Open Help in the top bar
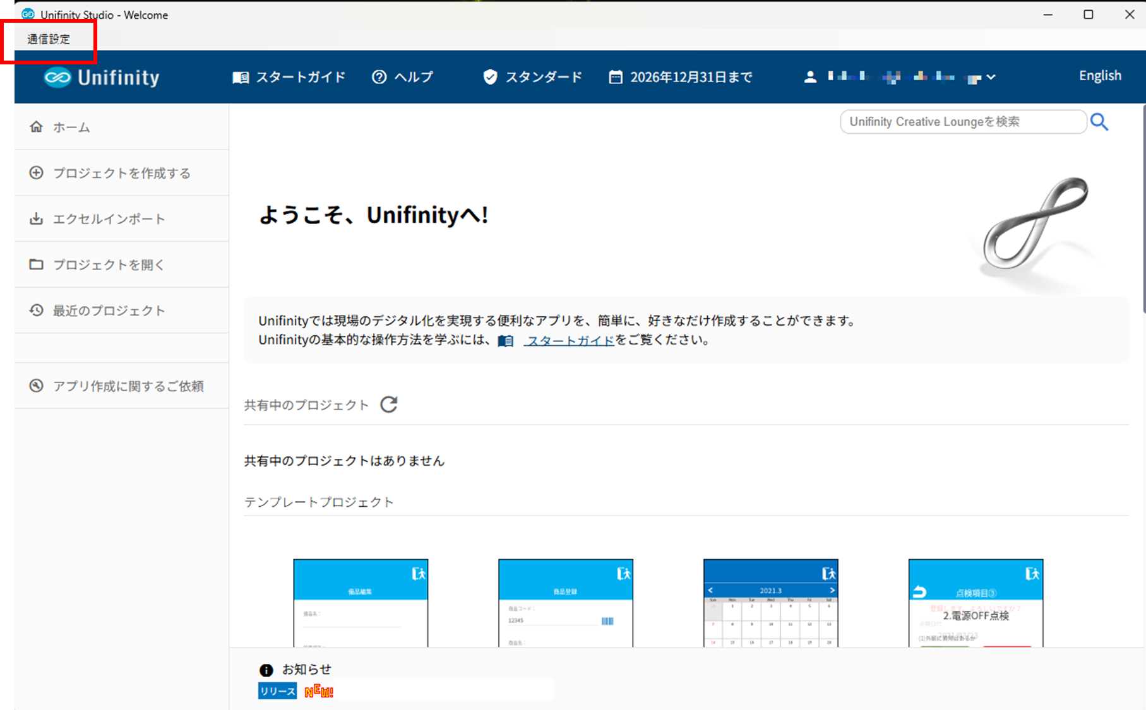The image size is (1146, 710). (x=403, y=77)
